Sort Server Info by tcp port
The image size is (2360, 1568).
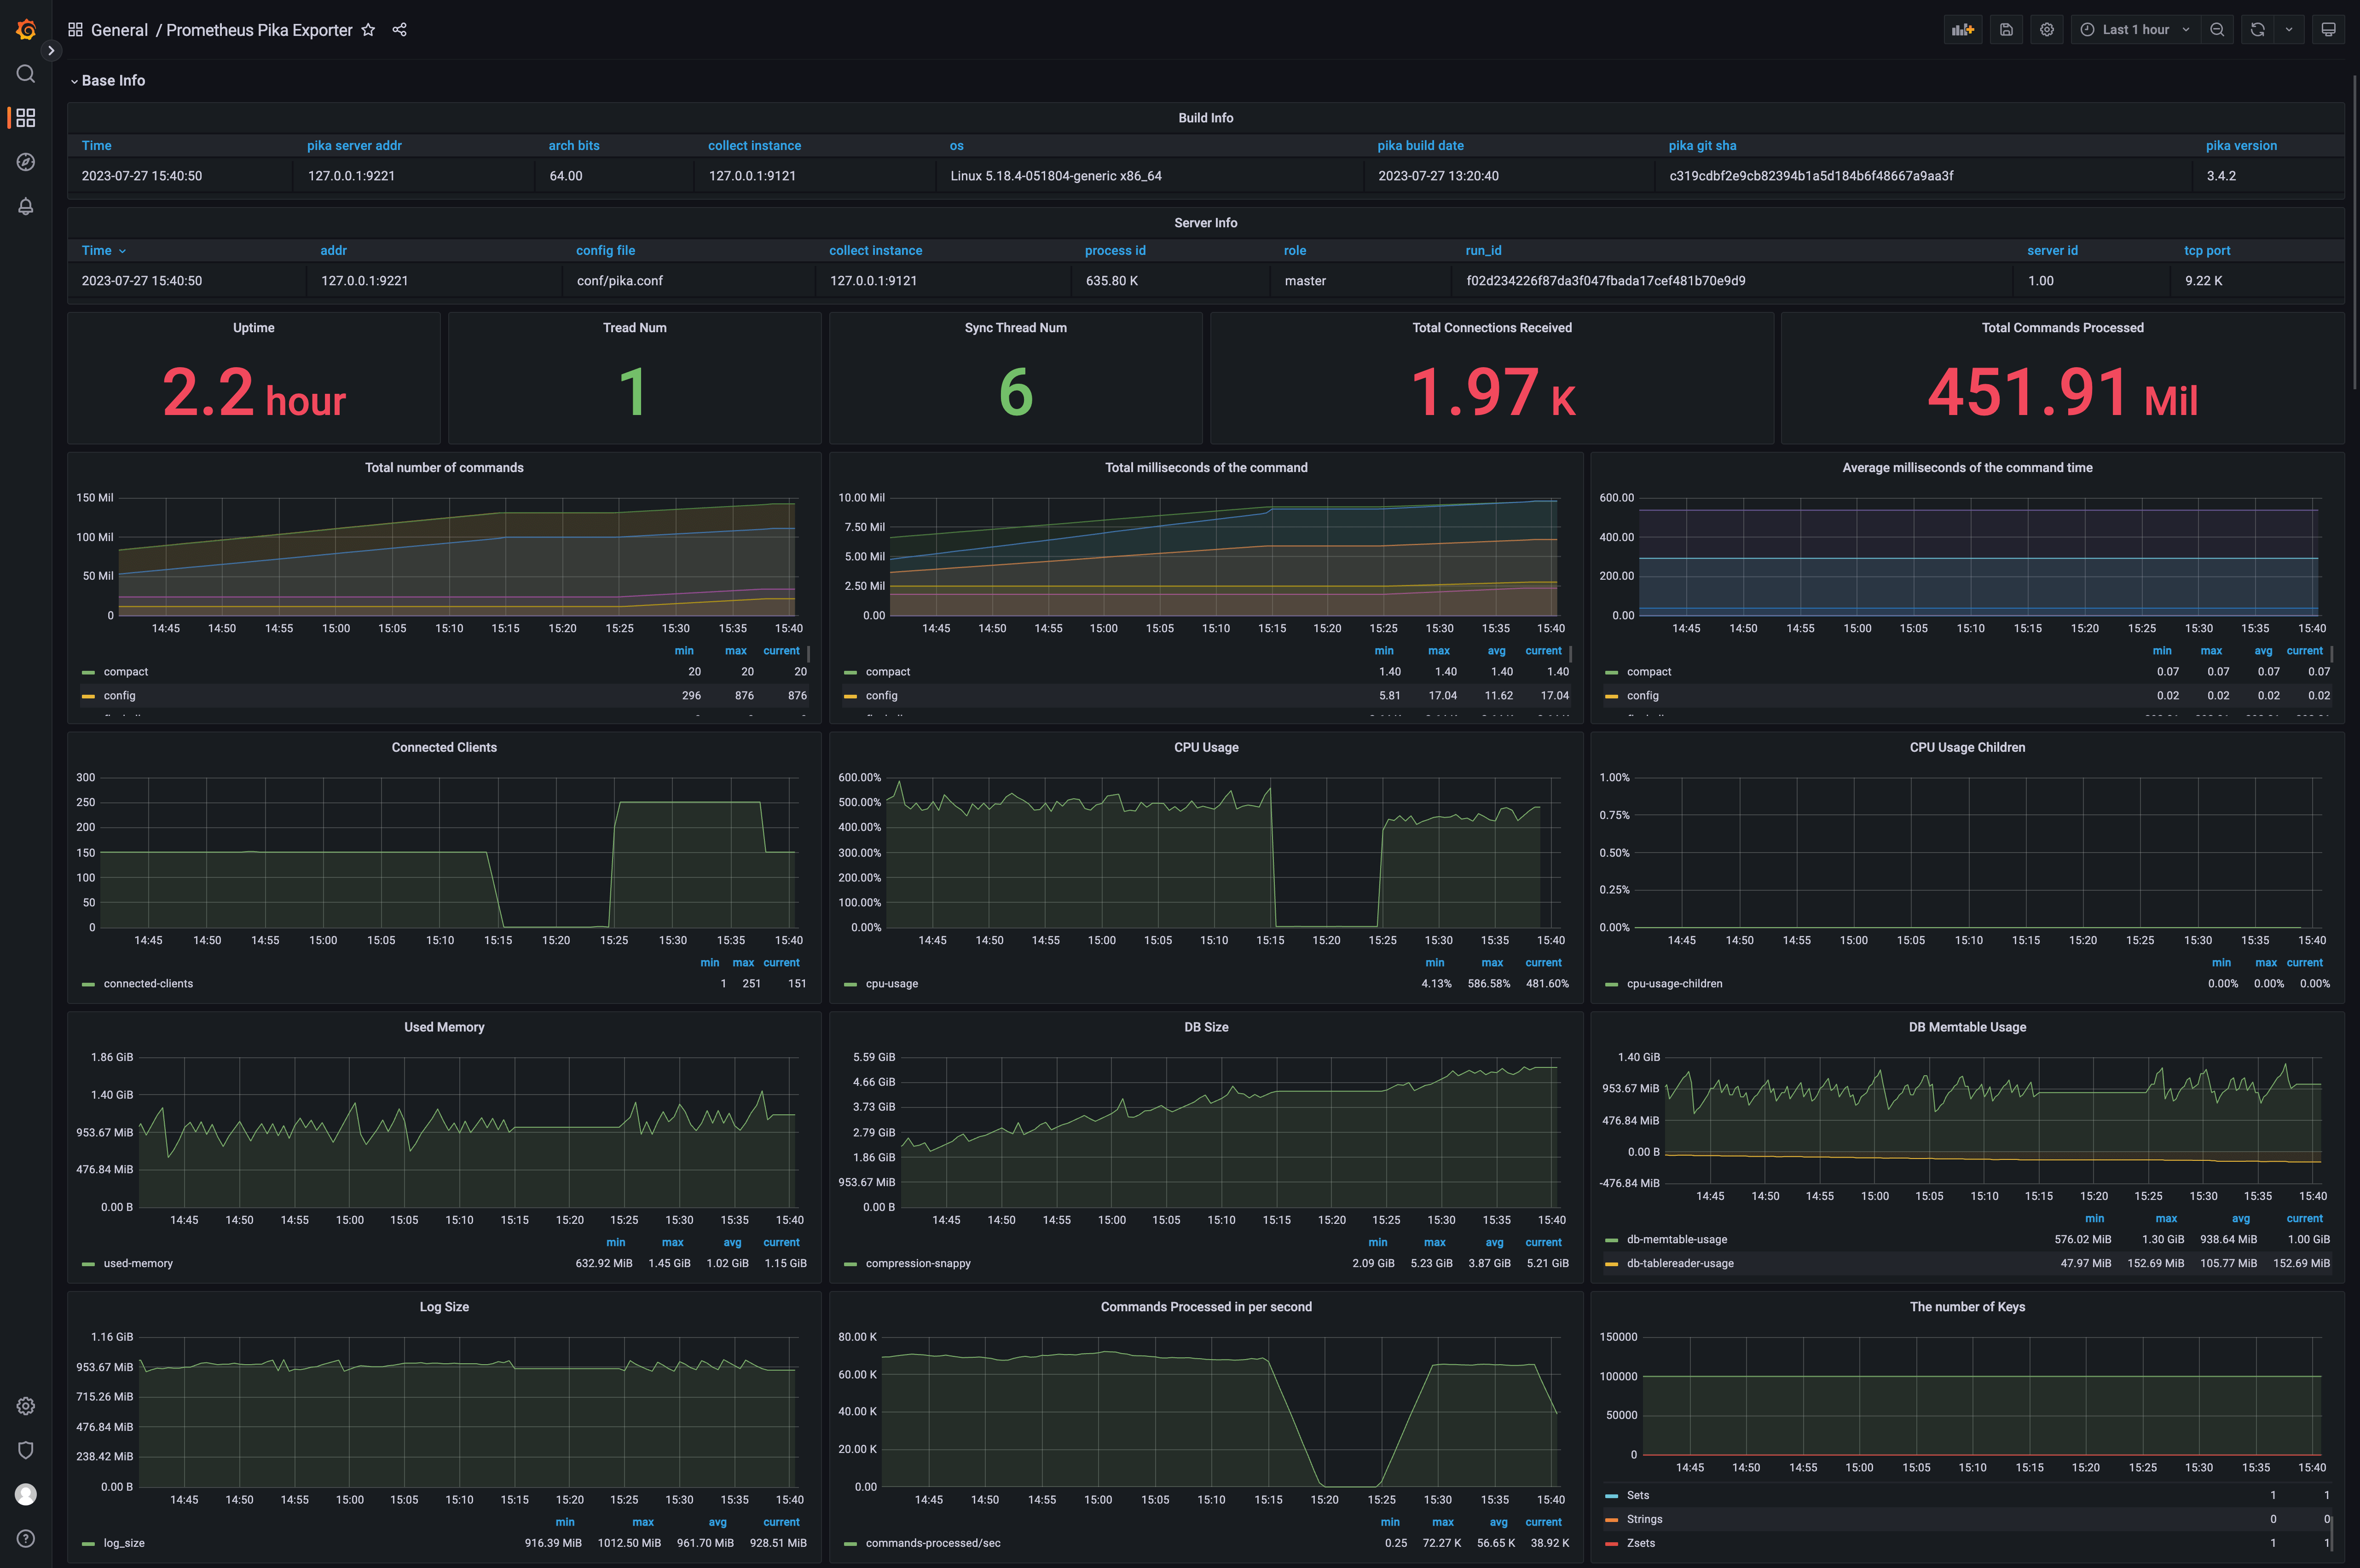coord(2207,251)
